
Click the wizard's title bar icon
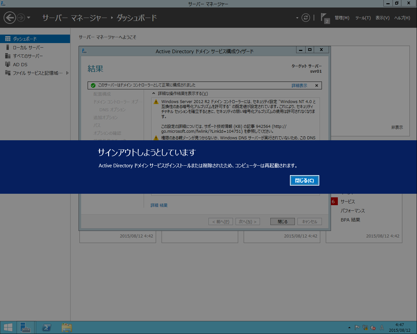tap(84, 51)
